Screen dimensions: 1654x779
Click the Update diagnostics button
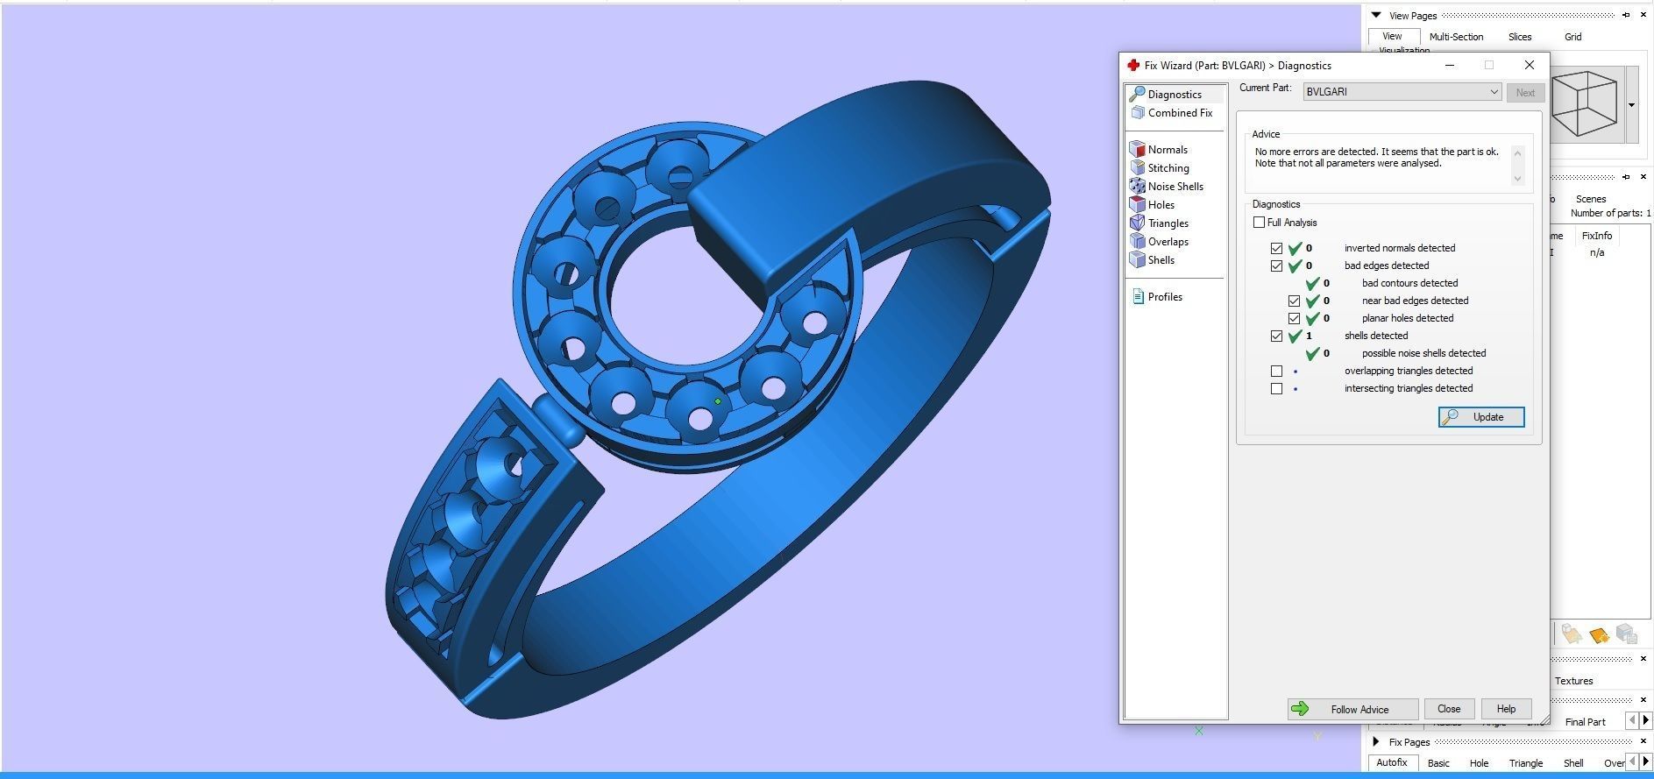point(1481,417)
